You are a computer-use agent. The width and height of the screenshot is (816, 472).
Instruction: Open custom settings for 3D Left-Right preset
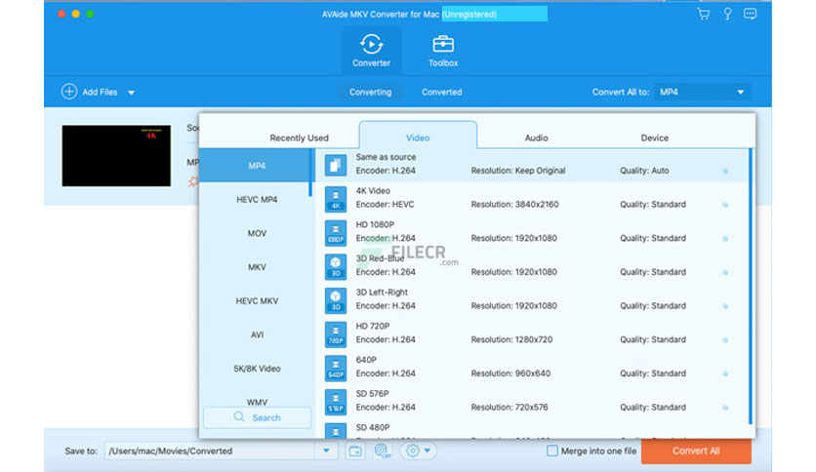tap(725, 306)
